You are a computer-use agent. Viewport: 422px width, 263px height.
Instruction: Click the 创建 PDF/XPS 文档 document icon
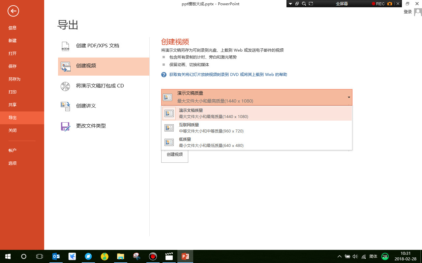[65, 46]
